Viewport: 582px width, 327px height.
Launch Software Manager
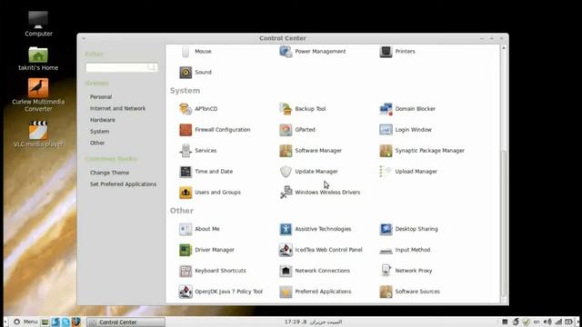pos(311,151)
